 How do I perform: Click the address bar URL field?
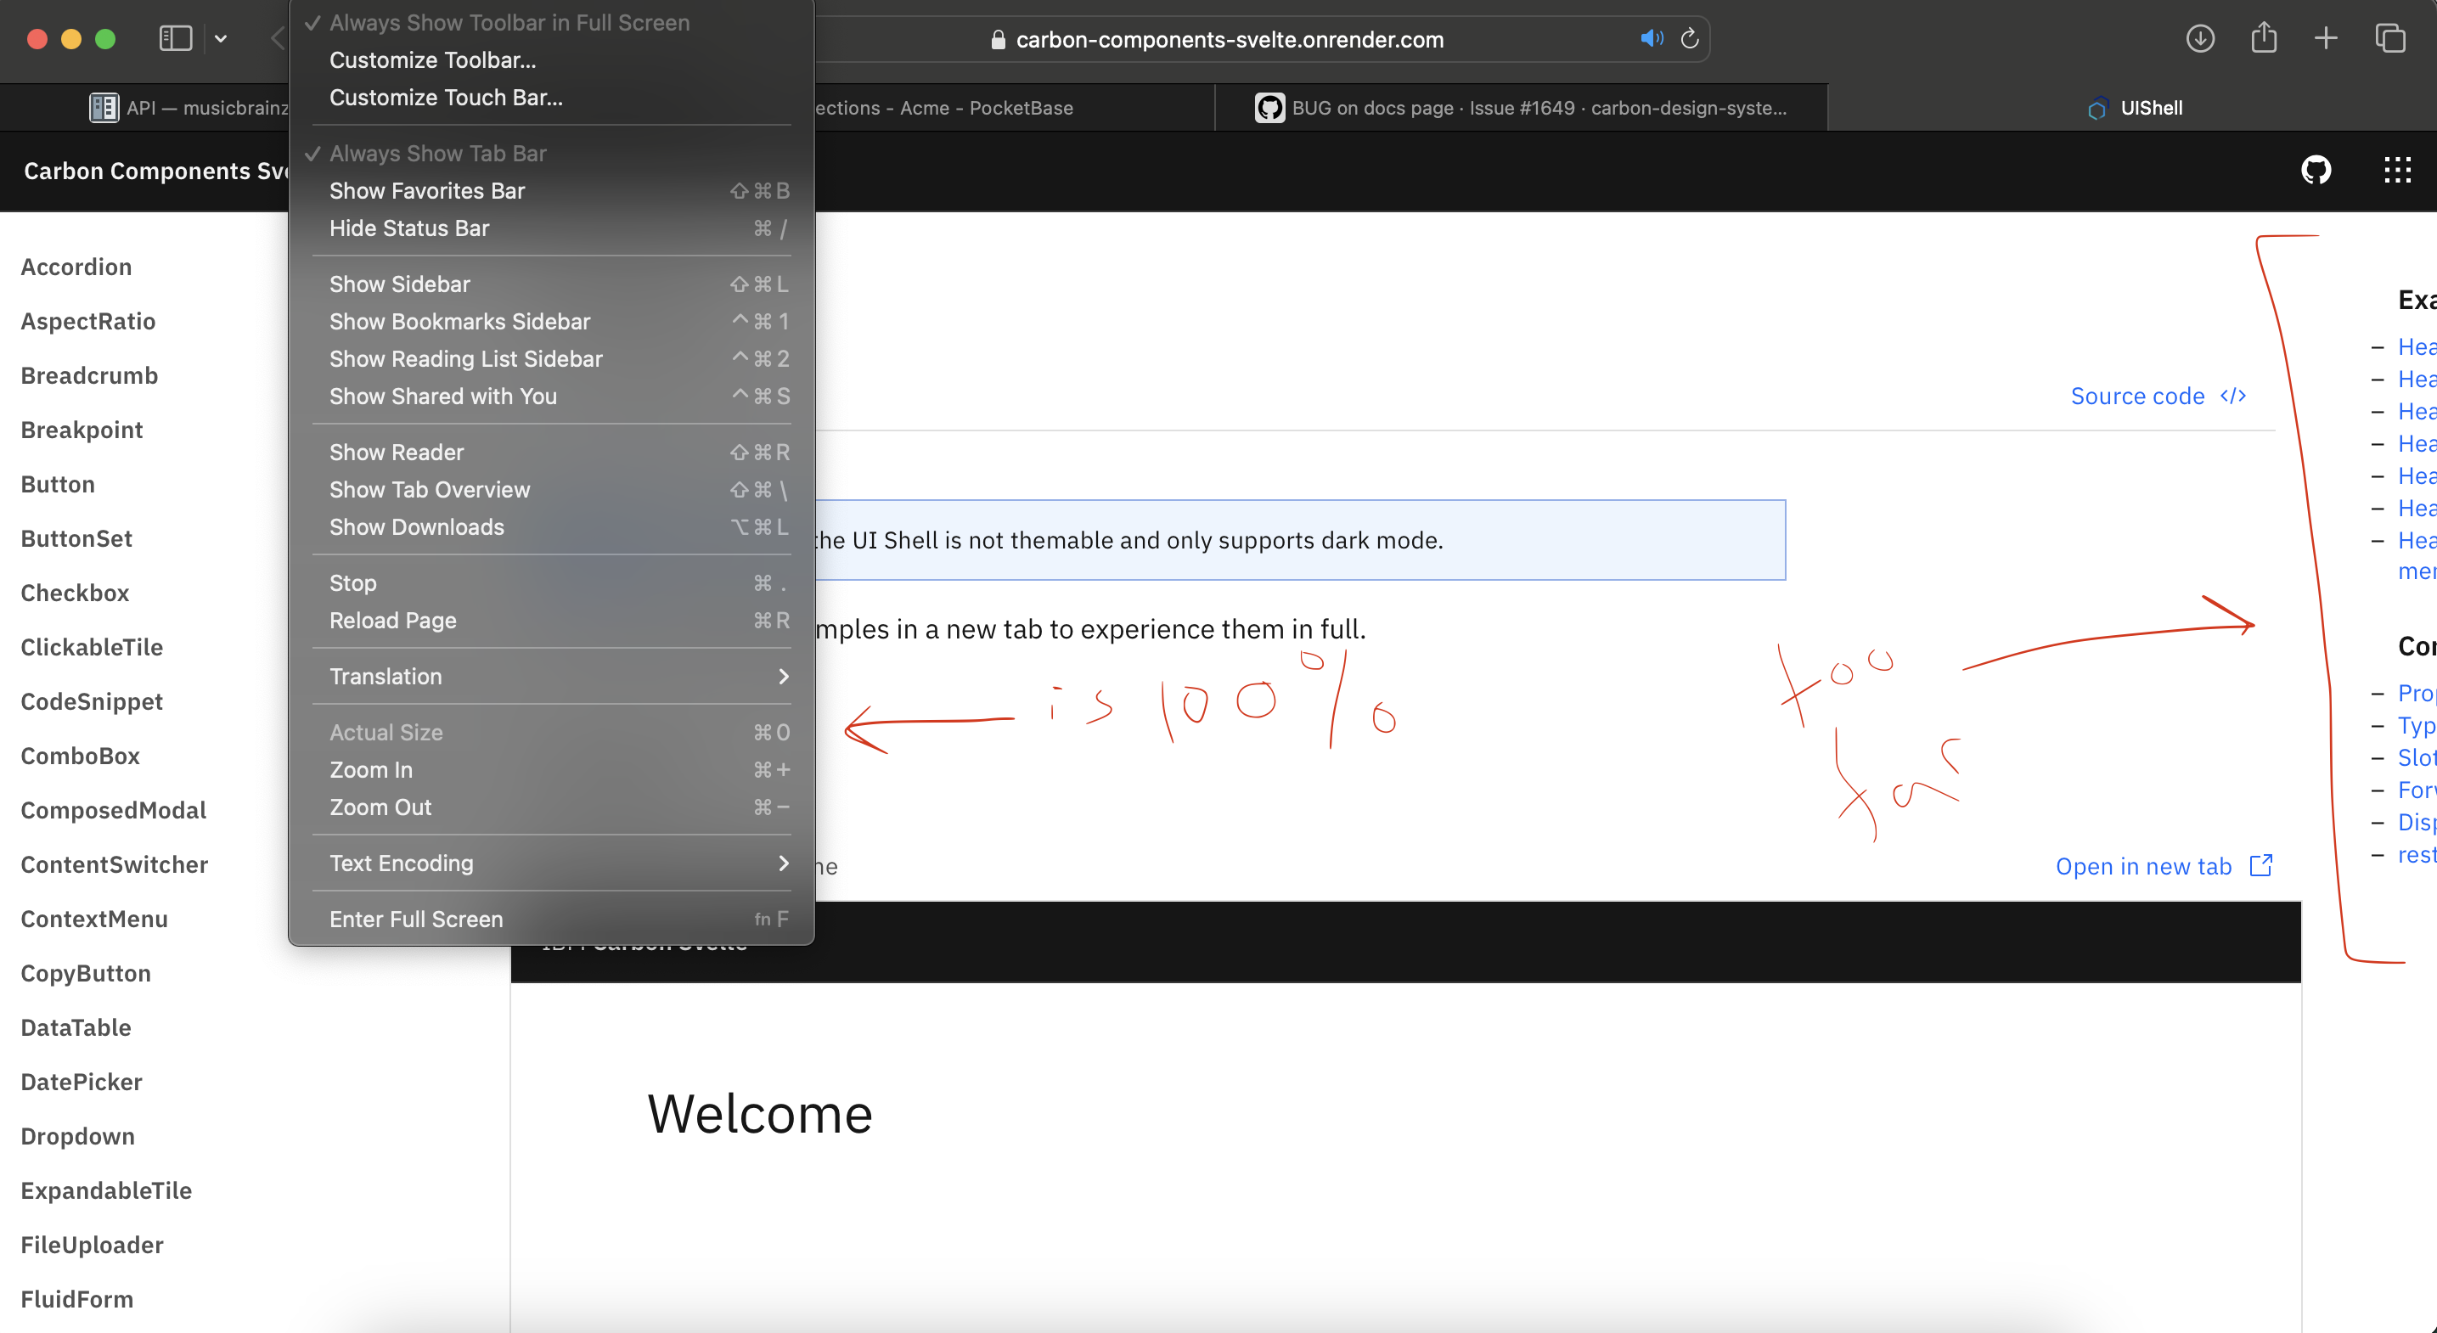coord(1230,39)
